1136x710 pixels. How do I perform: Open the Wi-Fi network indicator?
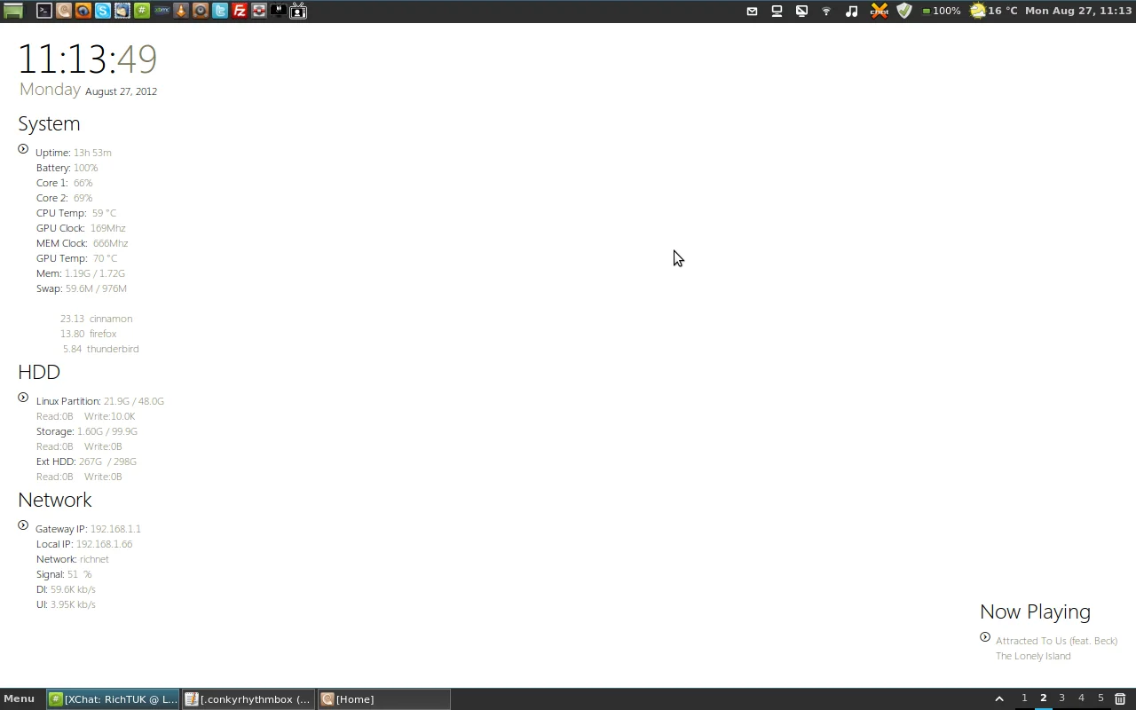tap(826, 11)
